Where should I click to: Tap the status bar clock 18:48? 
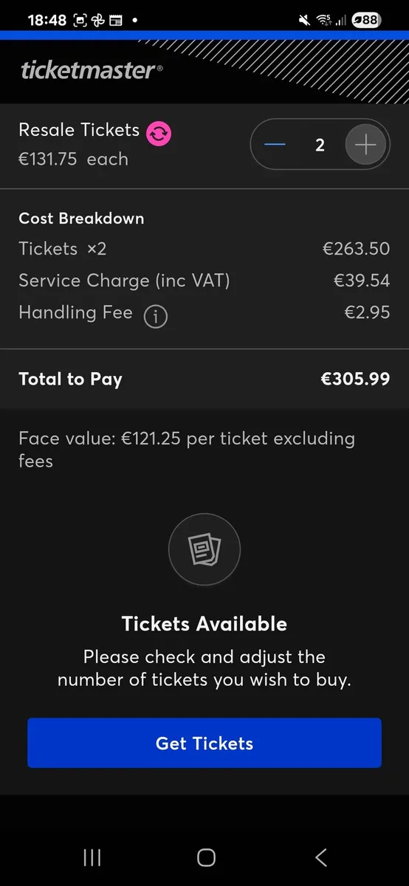click(x=47, y=20)
